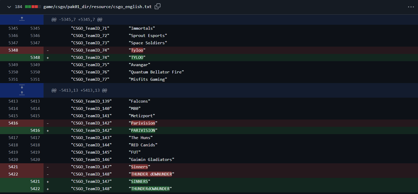418x194 pixels.
Task: Select removed value "Sinners"
Action: point(139,167)
